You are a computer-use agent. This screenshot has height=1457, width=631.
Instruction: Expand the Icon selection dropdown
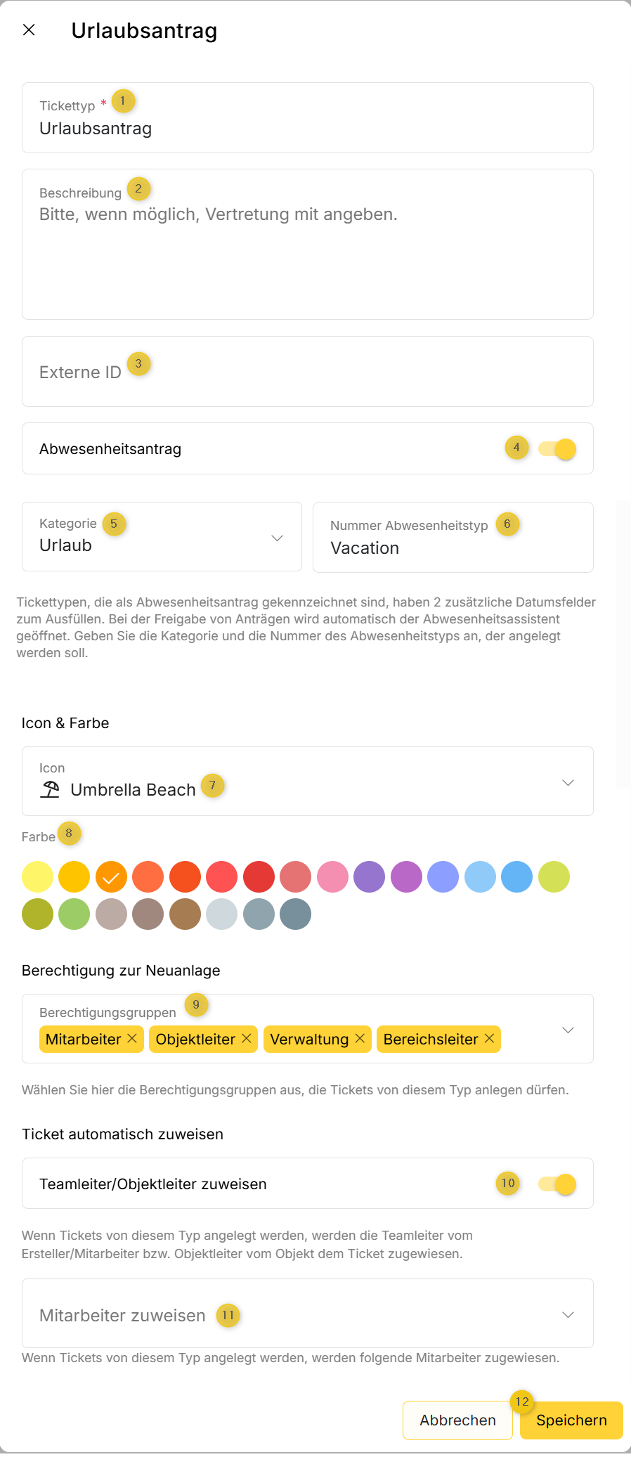pos(568,782)
